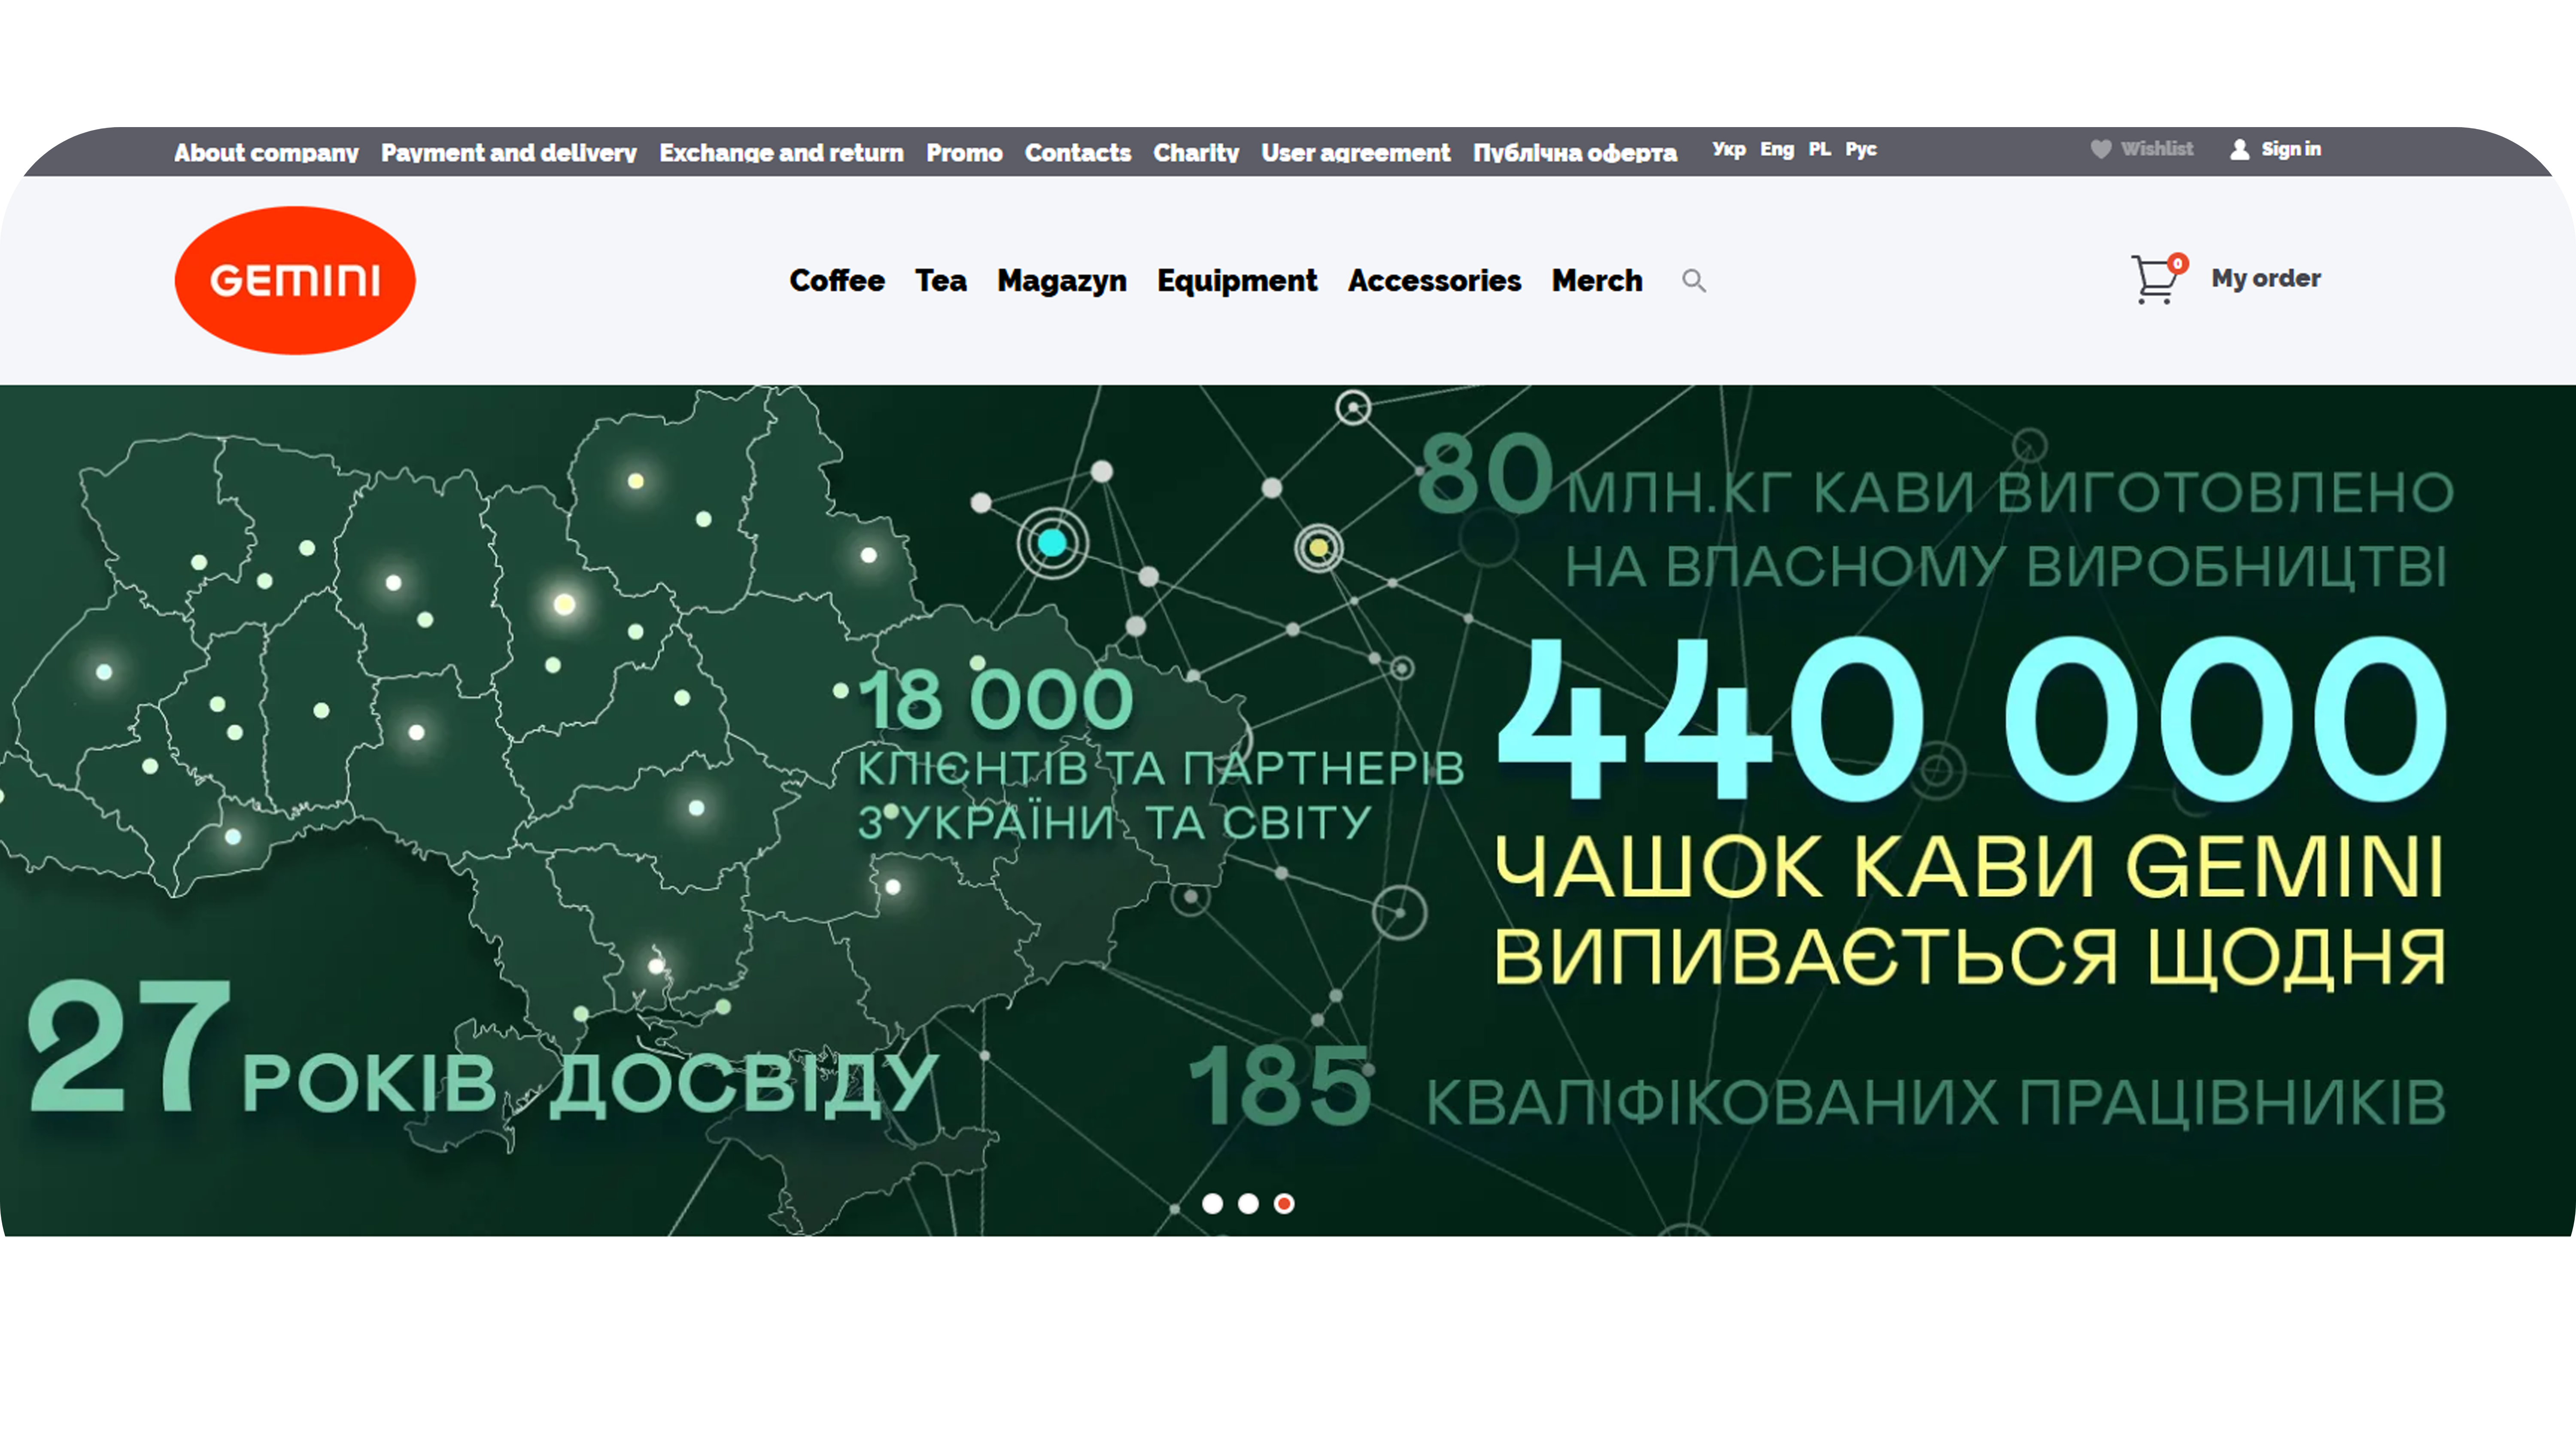The width and height of the screenshot is (2576, 1449).
Task: Click the Sign in link
Action: (2291, 149)
